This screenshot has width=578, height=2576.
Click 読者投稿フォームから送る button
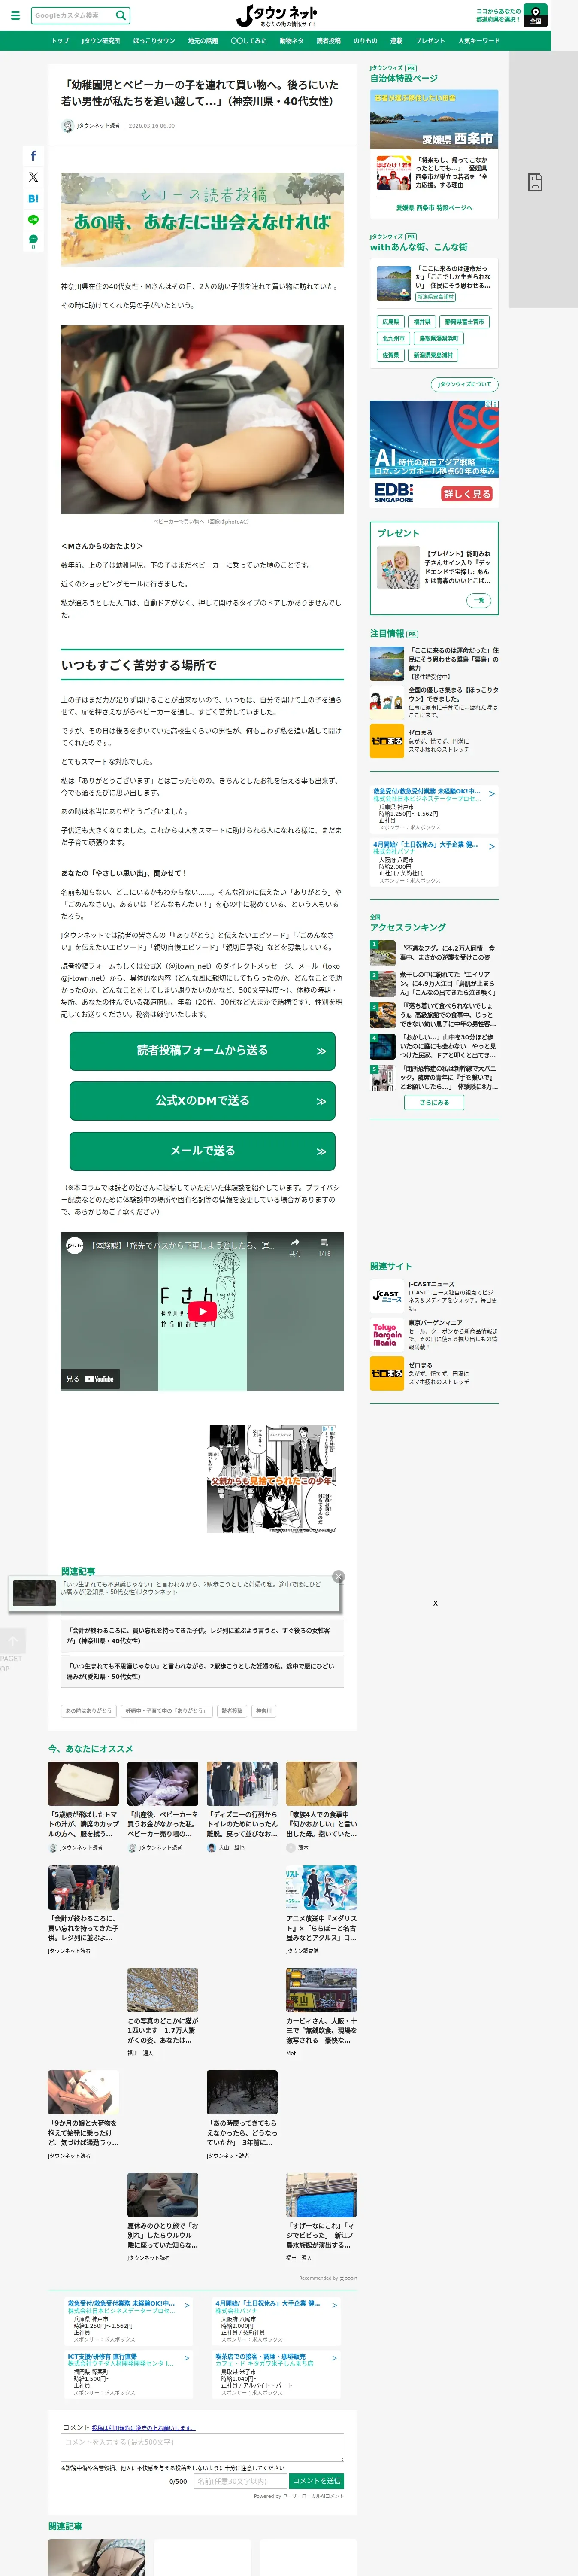pos(202,1051)
